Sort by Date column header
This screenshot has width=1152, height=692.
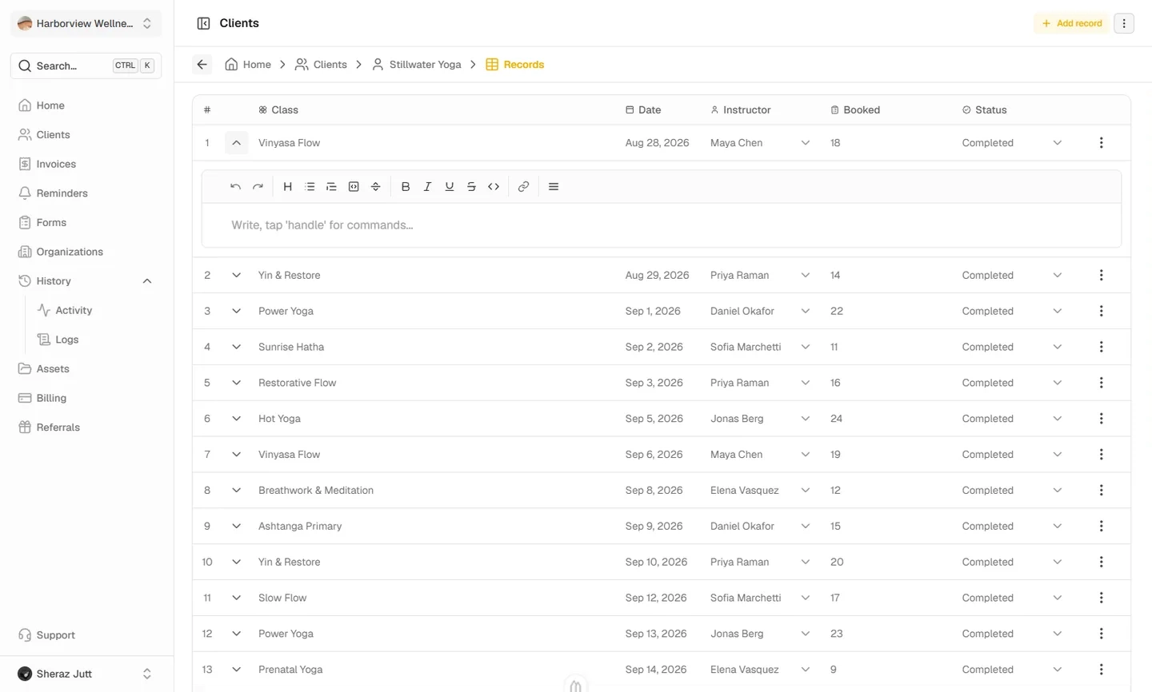(643, 110)
